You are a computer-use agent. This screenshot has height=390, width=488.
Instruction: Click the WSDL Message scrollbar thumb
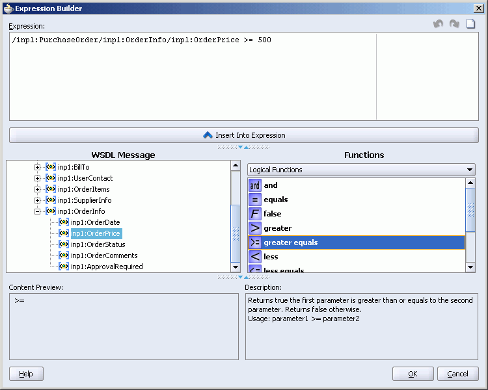[x=236, y=233]
